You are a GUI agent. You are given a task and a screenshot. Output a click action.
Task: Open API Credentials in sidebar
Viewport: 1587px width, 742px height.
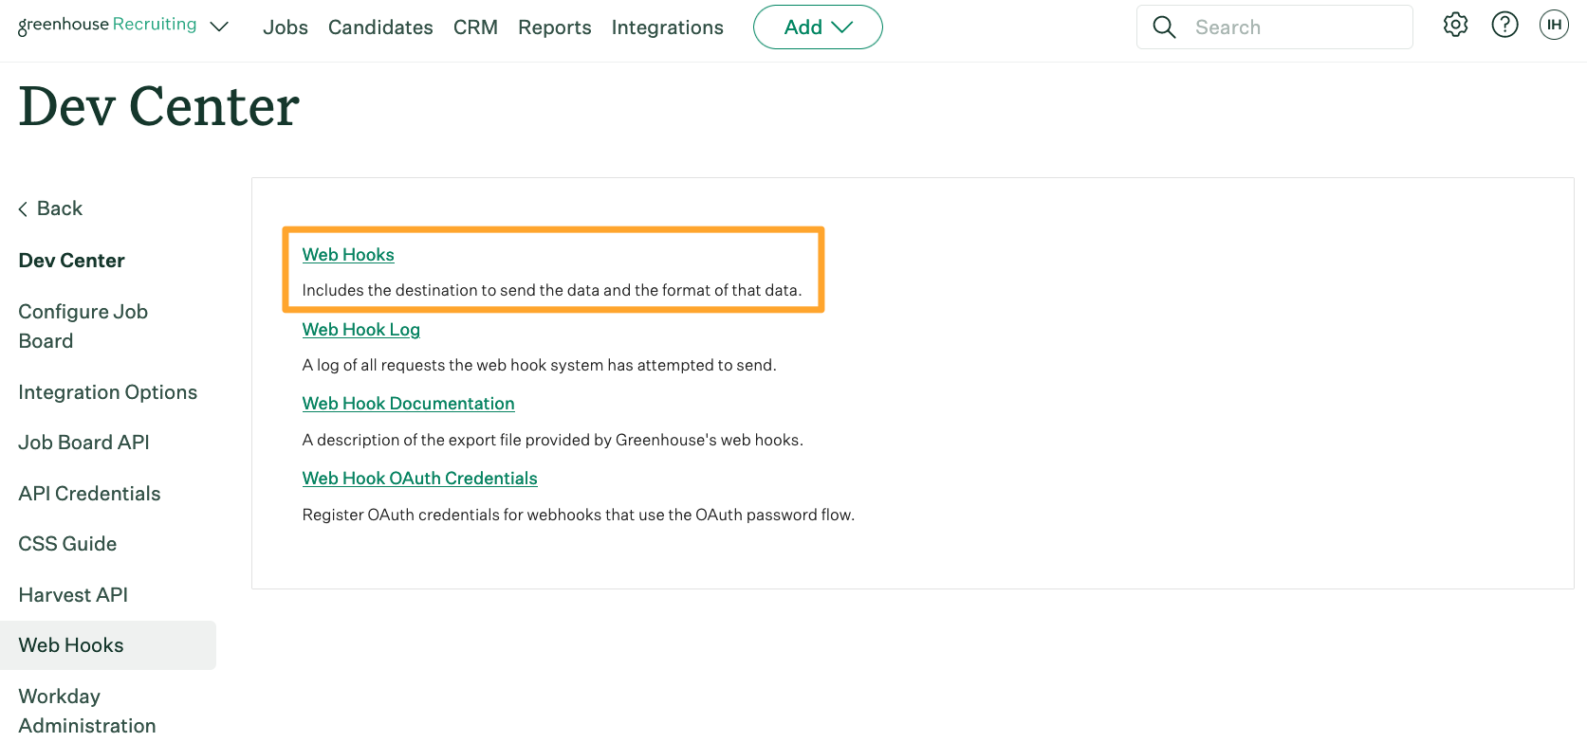[90, 494]
